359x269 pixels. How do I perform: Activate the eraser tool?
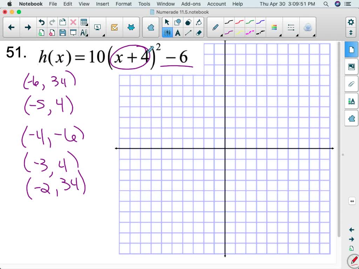pos(198,33)
